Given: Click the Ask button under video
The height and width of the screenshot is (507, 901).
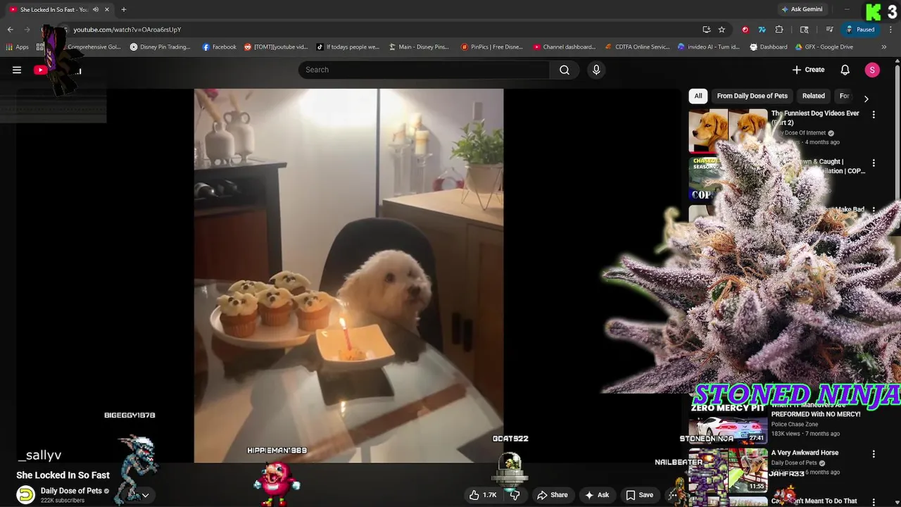Looking at the screenshot, I should pos(597,495).
